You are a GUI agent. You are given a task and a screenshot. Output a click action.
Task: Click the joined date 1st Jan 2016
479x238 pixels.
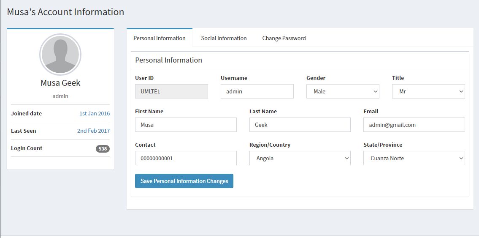[95, 113]
